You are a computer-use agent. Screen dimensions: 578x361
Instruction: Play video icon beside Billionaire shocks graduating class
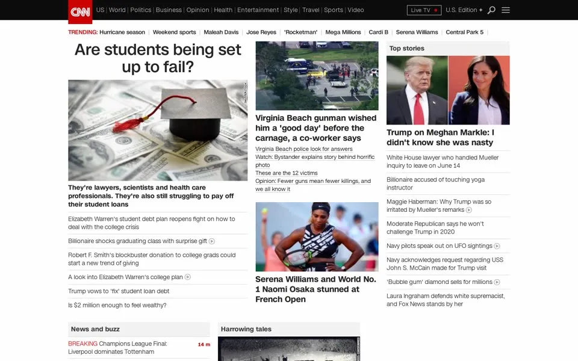point(211,241)
